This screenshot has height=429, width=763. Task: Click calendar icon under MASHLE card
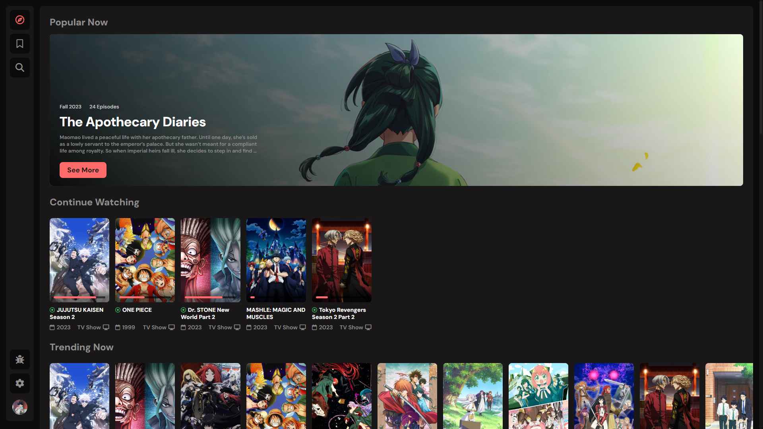249,327
